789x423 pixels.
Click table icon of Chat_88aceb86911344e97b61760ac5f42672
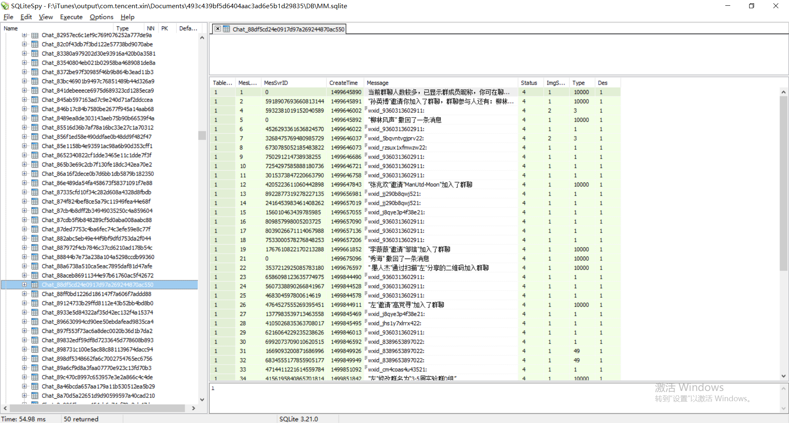point(35,275)
